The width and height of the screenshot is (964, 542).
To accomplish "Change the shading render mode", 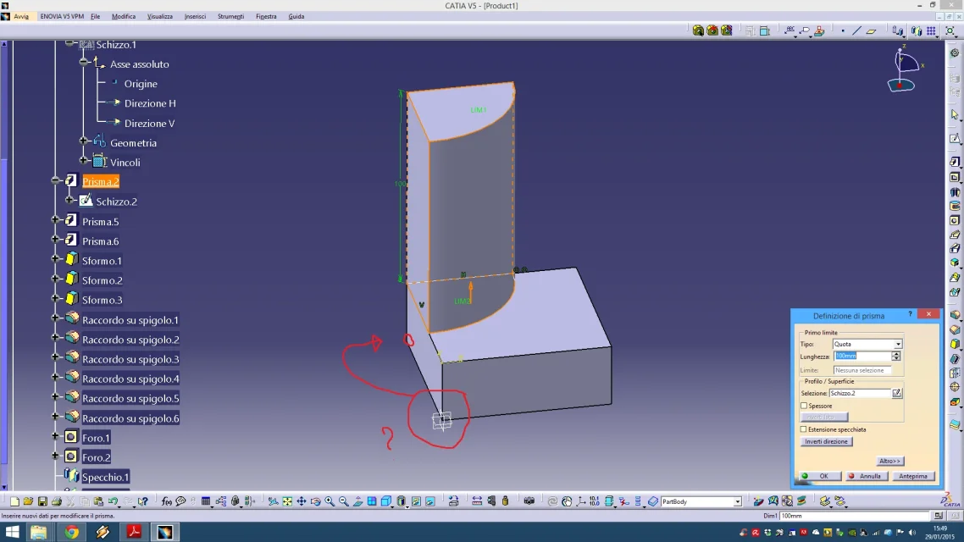I will 402,501.
